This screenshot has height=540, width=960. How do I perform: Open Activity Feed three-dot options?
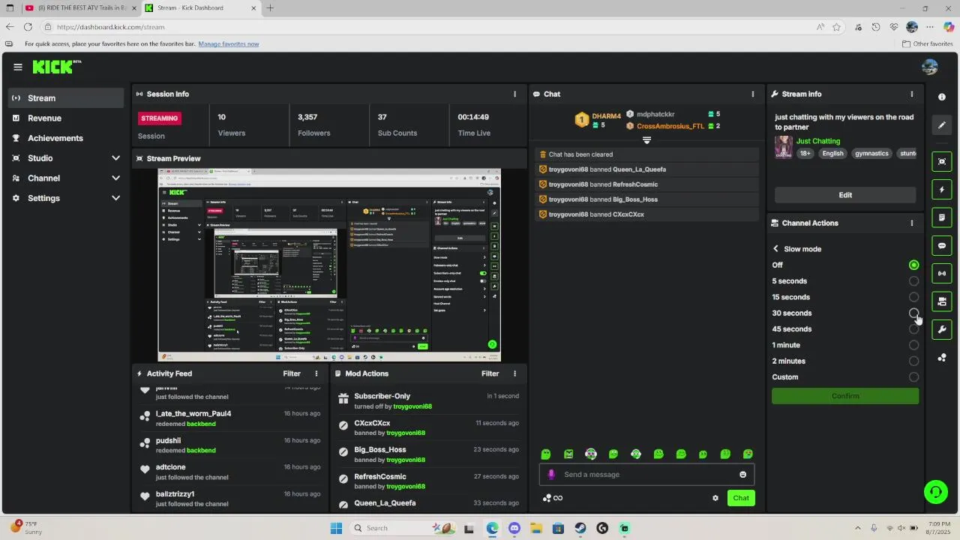point(316,373)
